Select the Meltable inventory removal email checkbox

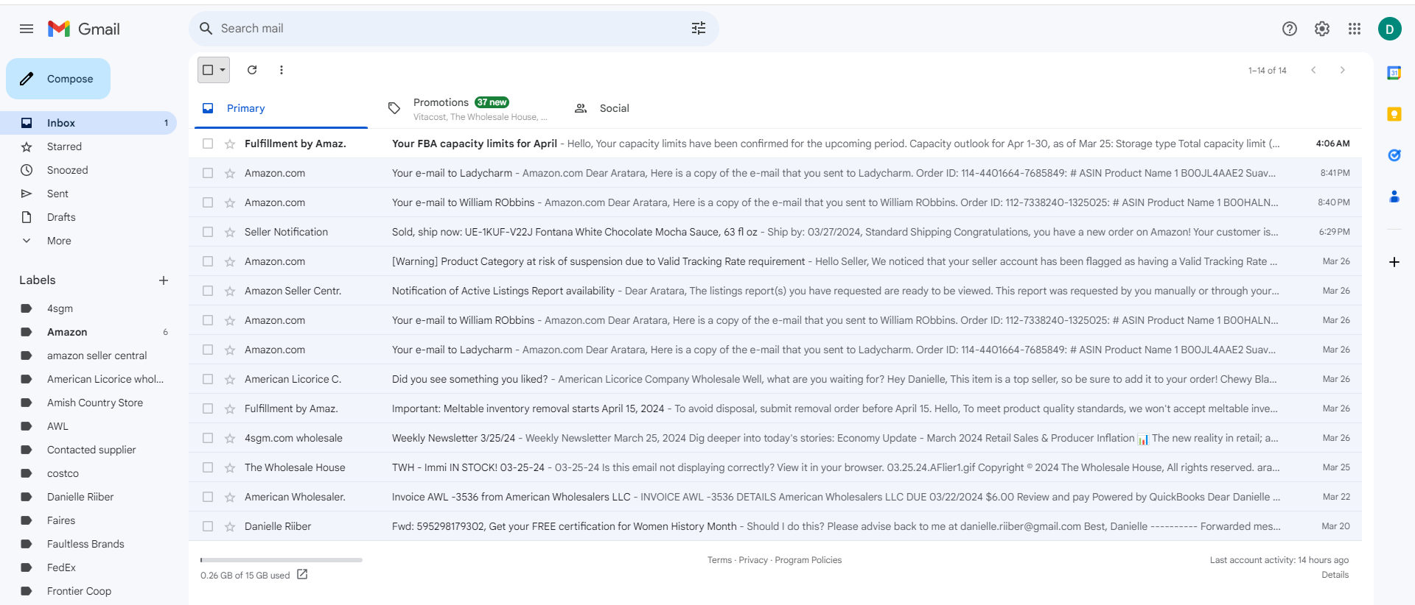(x=208, y=408)
